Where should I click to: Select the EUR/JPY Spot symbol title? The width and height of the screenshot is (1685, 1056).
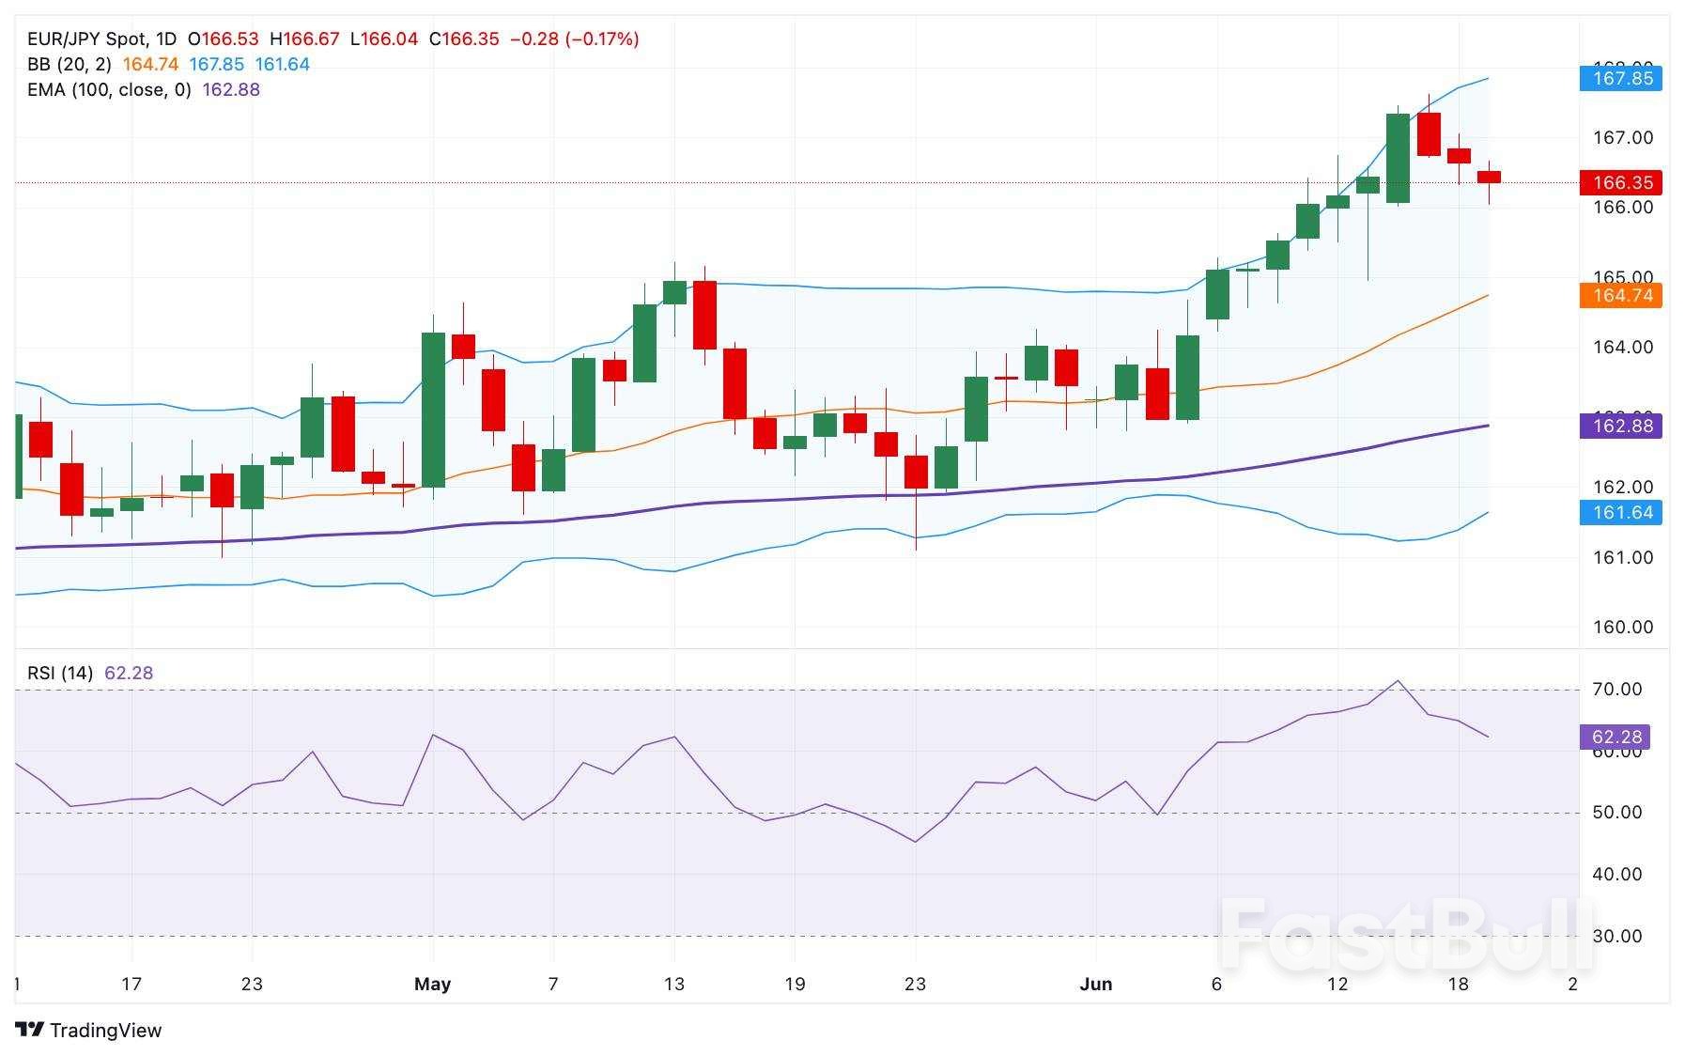[87, 39]
